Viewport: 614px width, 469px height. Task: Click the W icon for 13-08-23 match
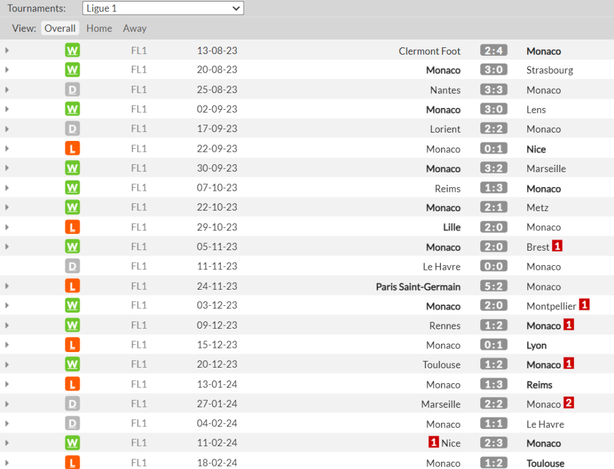(73, 50)
